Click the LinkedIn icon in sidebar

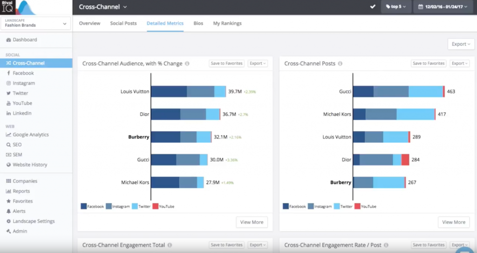[8, 113]
